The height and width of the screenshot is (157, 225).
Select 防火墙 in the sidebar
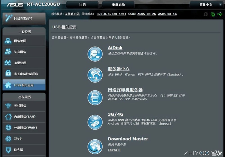[24, 150]
